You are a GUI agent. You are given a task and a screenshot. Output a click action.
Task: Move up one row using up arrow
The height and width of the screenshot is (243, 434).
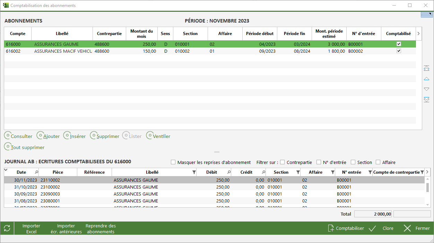[427, 79]
